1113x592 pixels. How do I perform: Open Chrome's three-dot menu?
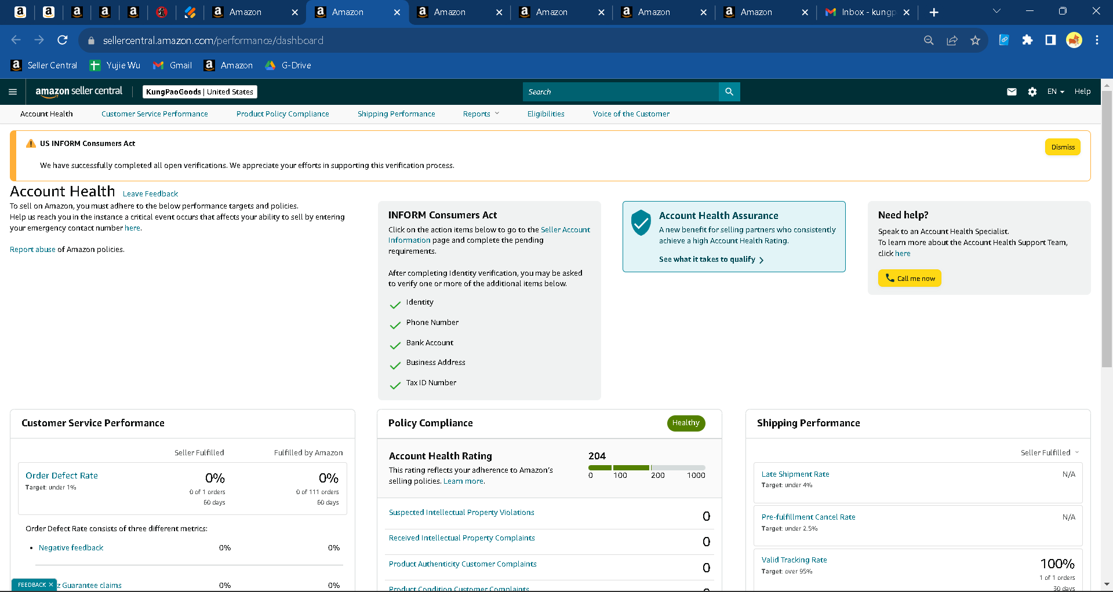coord(1097,40)
